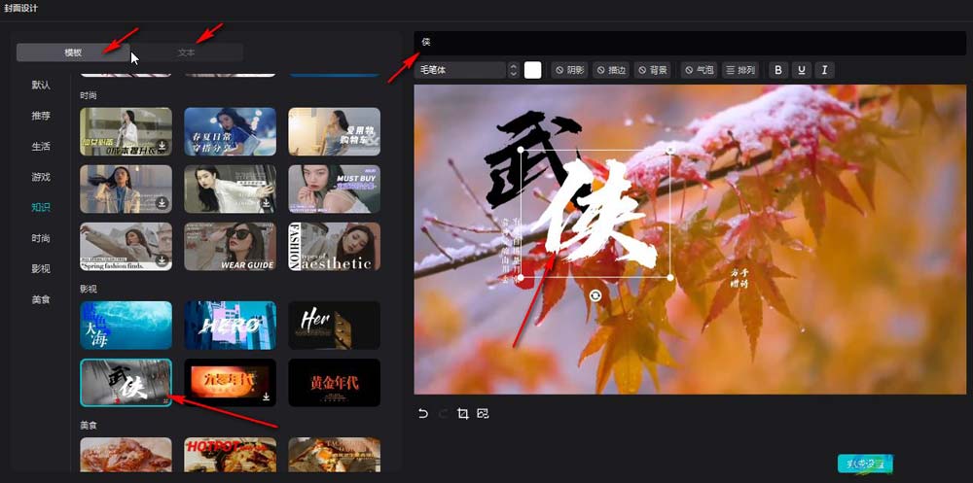
Task: Open the white text color swatch
Action: pyautogui.click(x=532, y=70)
